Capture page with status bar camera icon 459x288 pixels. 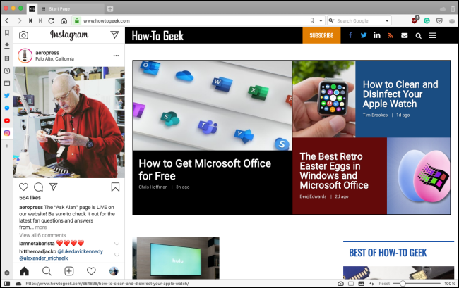(340, 283)
